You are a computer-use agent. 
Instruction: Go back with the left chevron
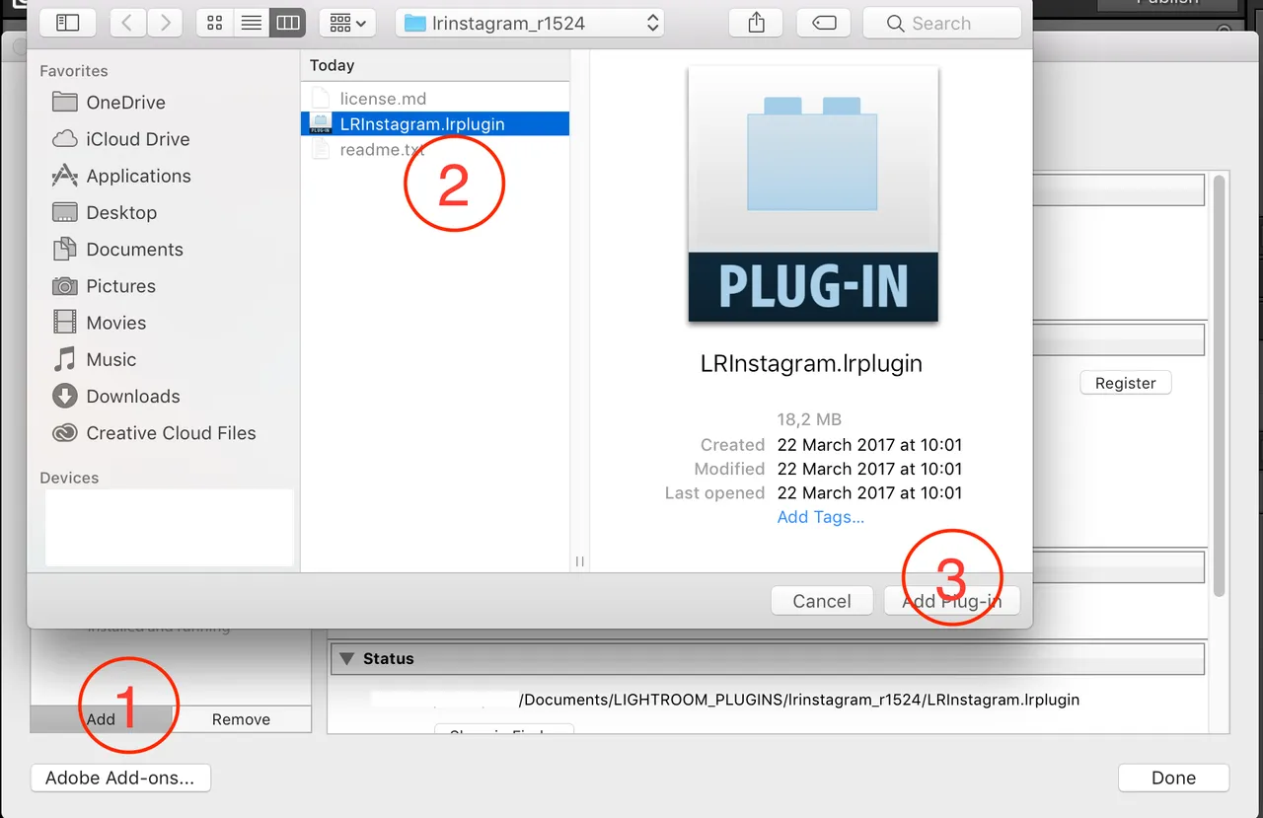[128, 23]
